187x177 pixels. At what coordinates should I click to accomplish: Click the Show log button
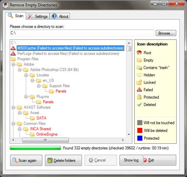(131, 160)
